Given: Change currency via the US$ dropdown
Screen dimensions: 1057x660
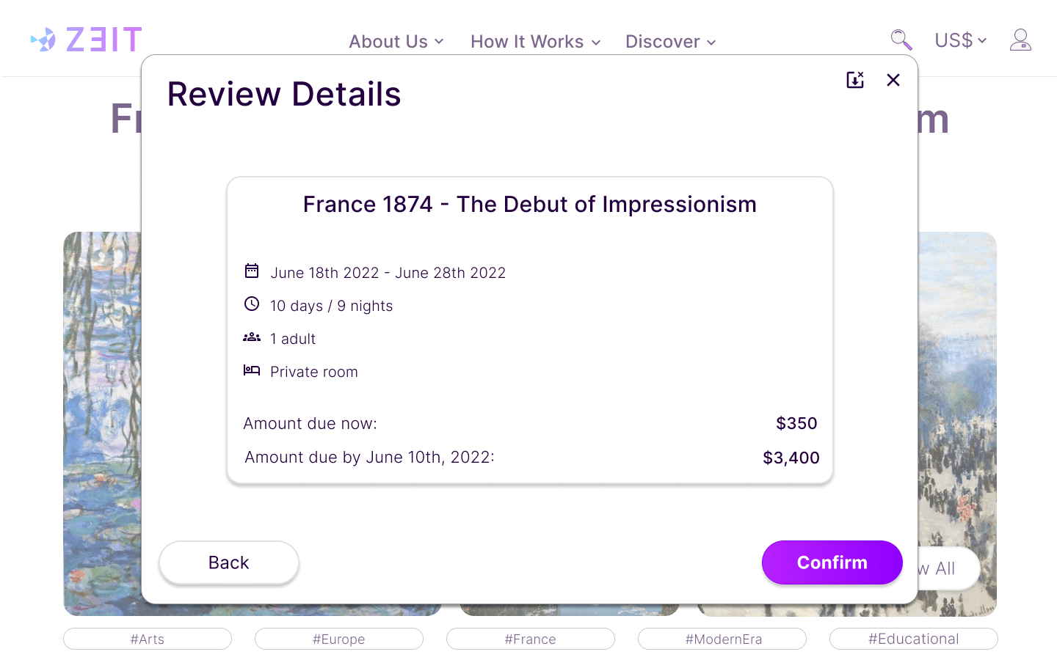Looking at the screenshot, I should [x=960, y=40].
